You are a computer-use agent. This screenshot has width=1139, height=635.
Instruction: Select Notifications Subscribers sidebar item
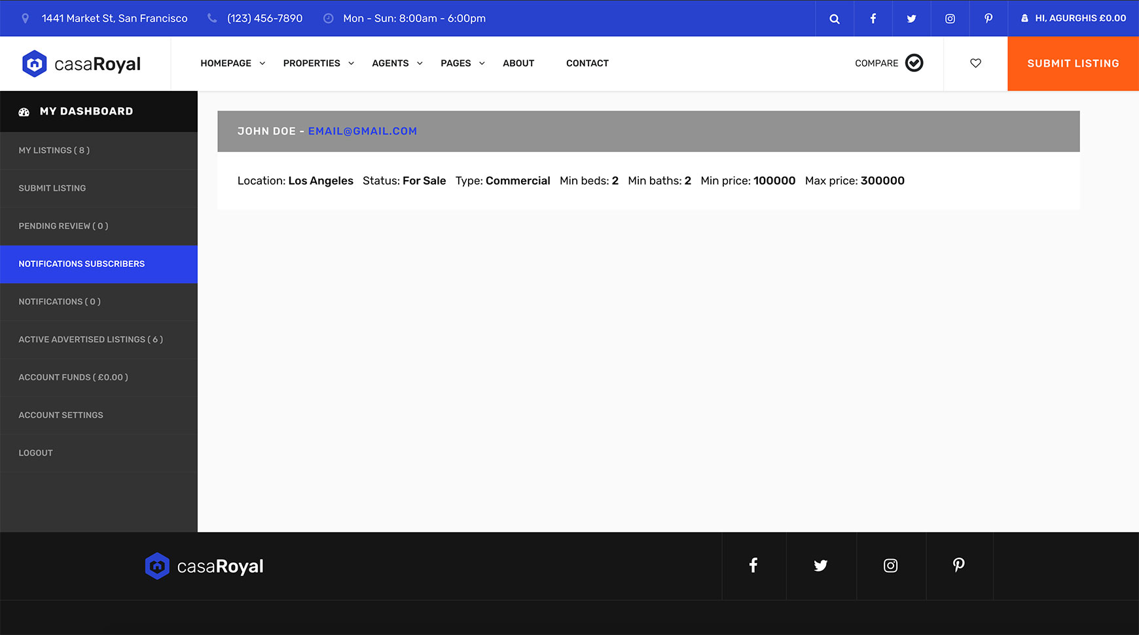pyautogui.click(x=99, y=264)
